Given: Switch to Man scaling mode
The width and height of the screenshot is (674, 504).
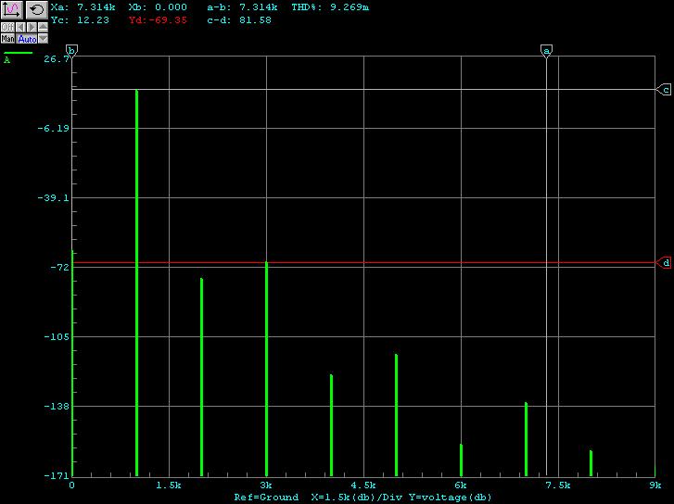Looking at the screenshot, I should (7, 39).
